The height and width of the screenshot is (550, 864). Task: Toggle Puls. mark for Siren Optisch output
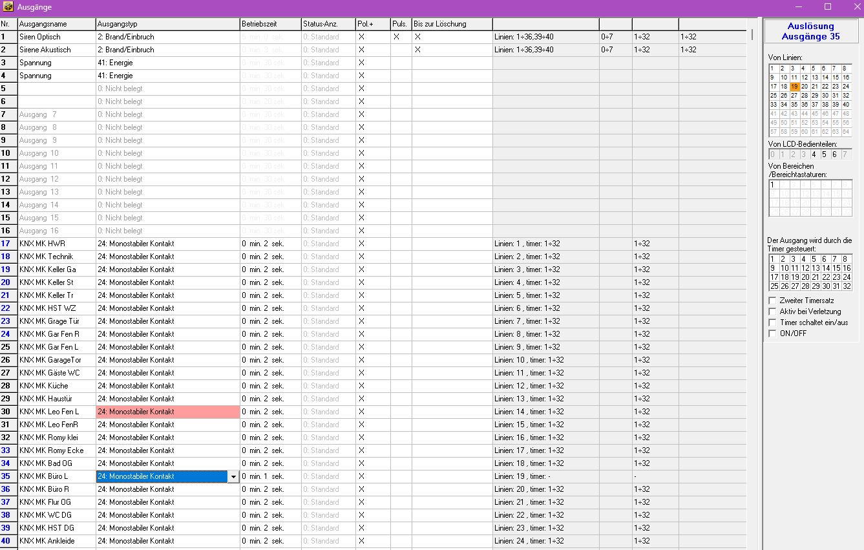[396, 37]
